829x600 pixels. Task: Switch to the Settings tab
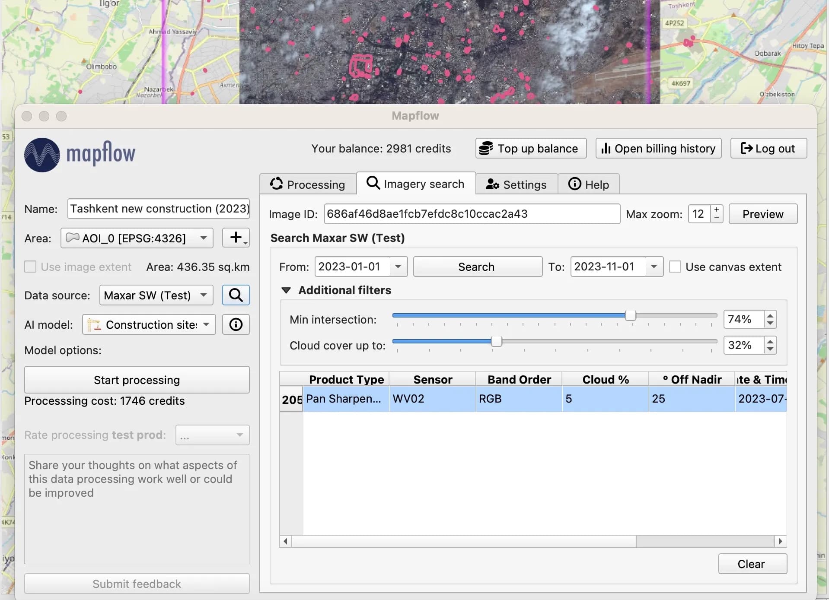(517, 184)
